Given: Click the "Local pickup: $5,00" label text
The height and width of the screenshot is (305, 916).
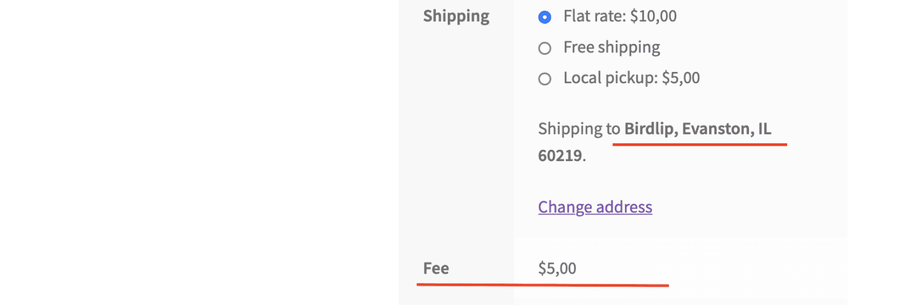Looking at the screenshot, I should pos(631,78).
